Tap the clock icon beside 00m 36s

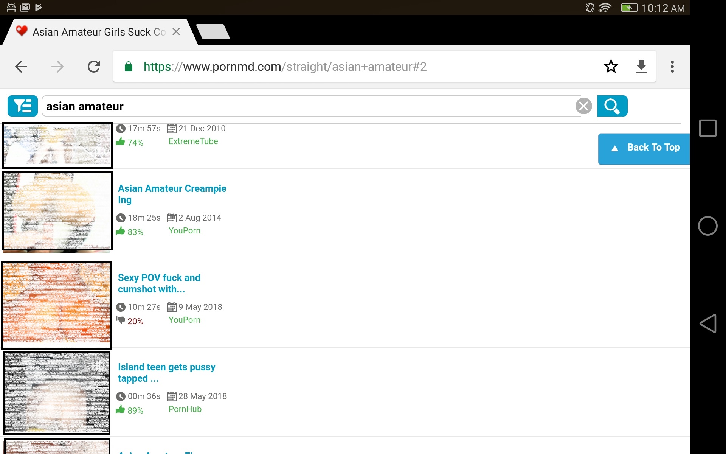[121, 396]
